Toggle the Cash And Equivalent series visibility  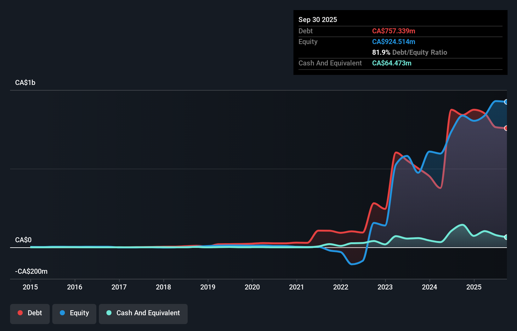point(143,313)
